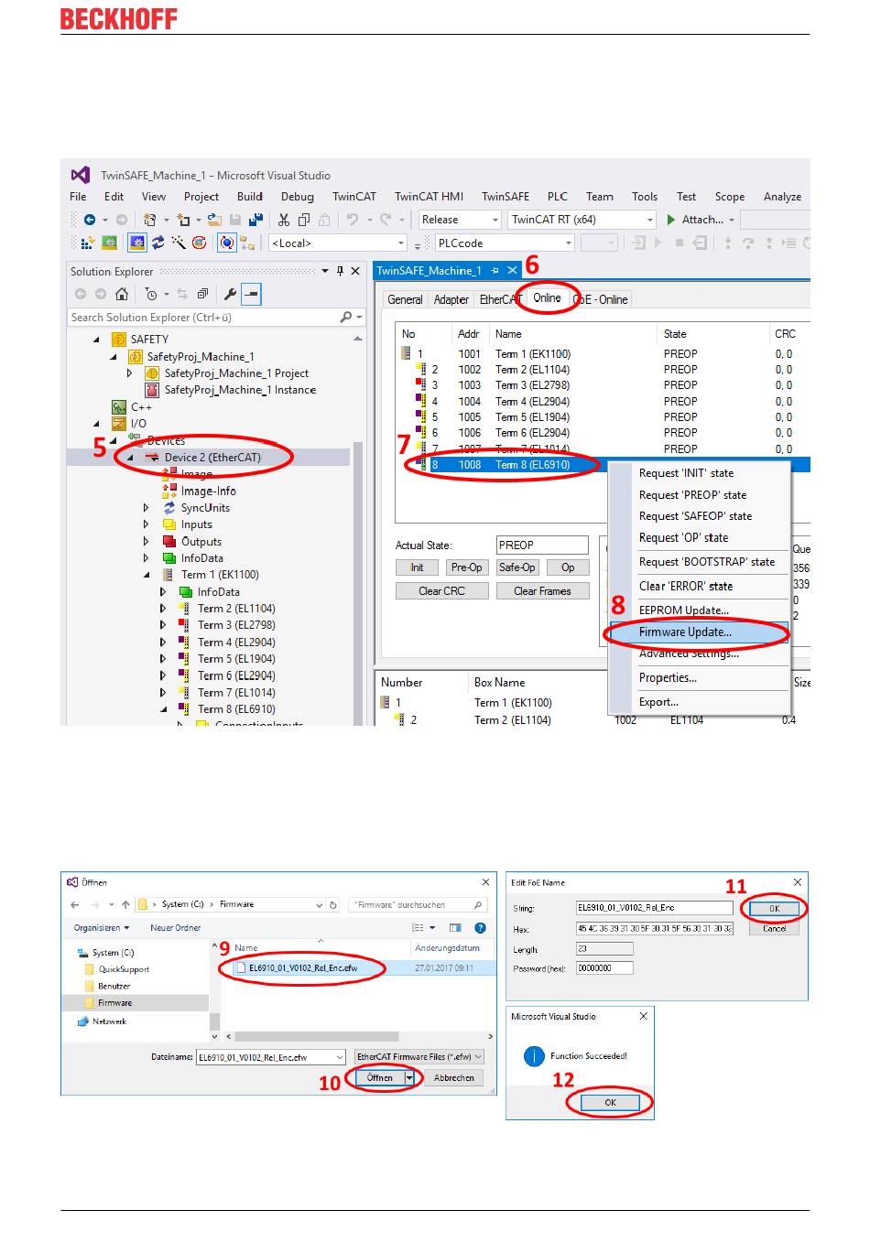
Task: Open the PLCcode project dropdown
Action: [569, 243]
